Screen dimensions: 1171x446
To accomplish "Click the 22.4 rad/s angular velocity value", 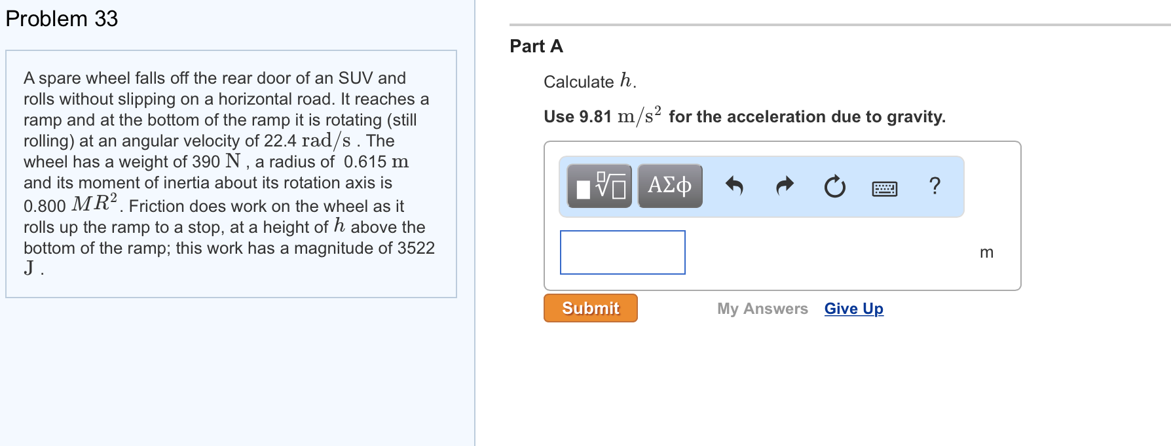I will tap(307, 141).
